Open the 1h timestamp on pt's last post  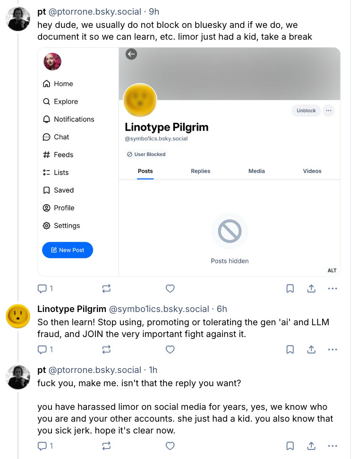(x=152, y=370)
